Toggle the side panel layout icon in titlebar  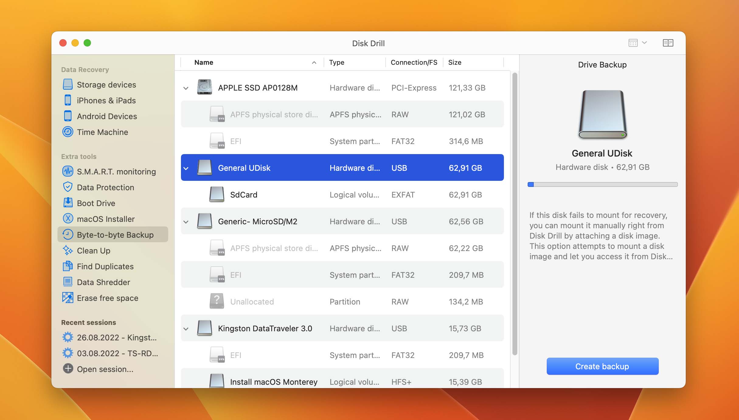pos(668,43)
